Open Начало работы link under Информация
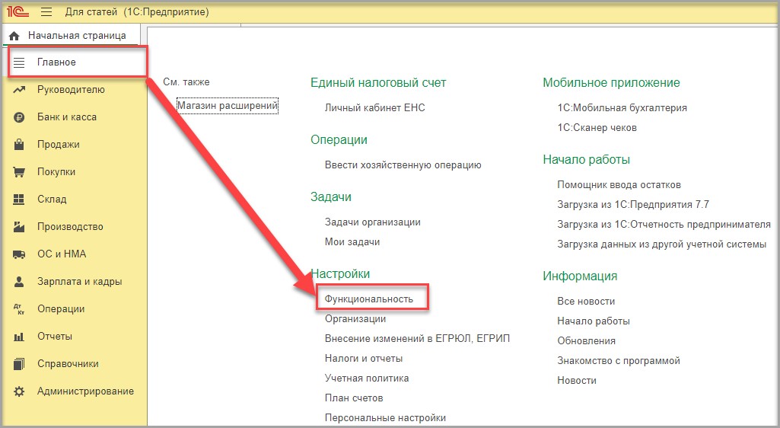Viewport: 780px width, 428px height. pyautogui.click(x=594, y=321)
